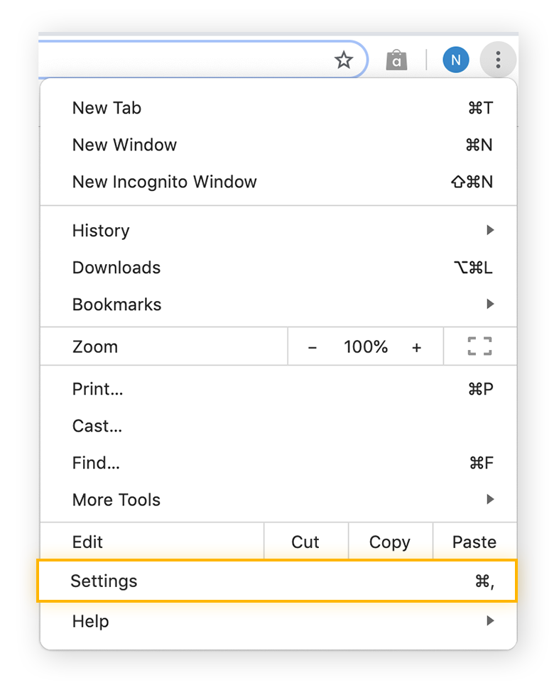Expand the More Tools submenu arrow
The height and width of the screenshot is (685, 554).
pyautogui.click(x=490, y=500)
